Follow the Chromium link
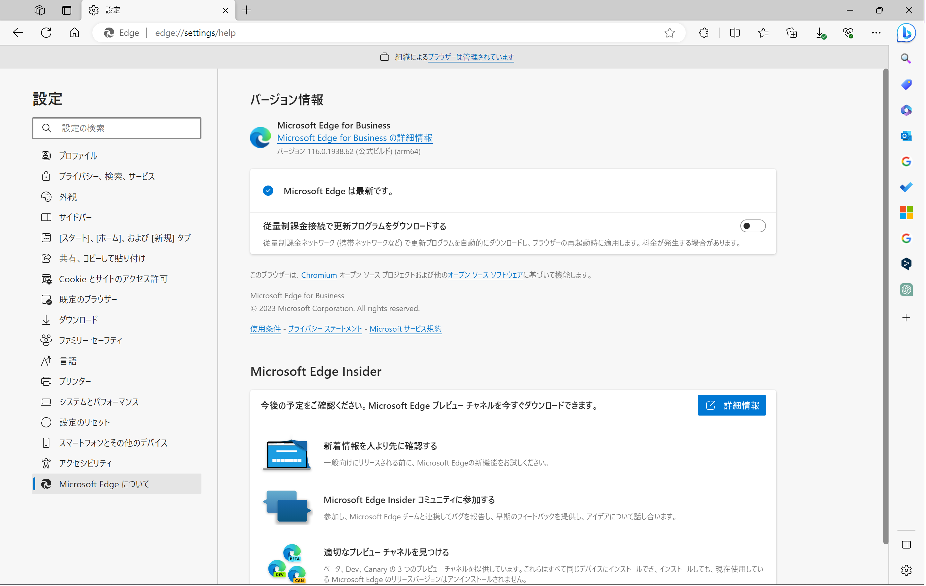Screen dimensions: 926x586 pyautogui.click(x=319, y=275)
